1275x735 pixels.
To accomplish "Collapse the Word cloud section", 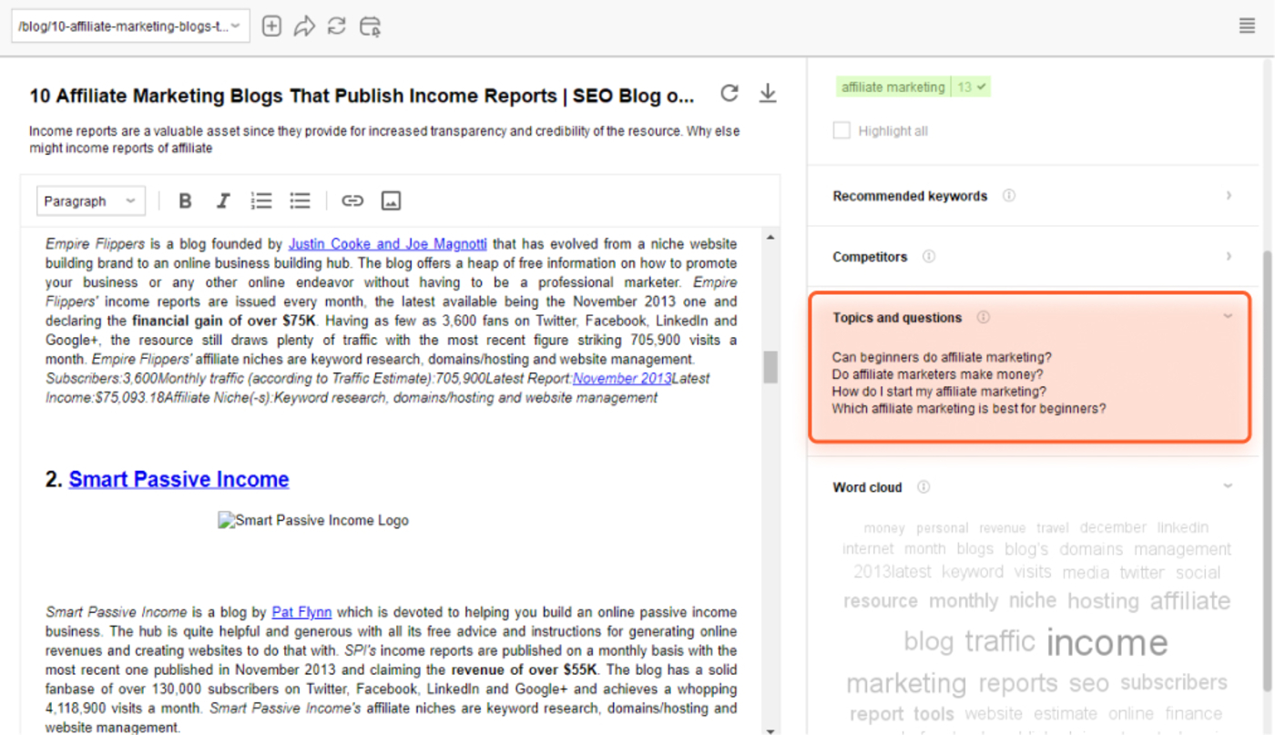I will tap(1229, 485).
